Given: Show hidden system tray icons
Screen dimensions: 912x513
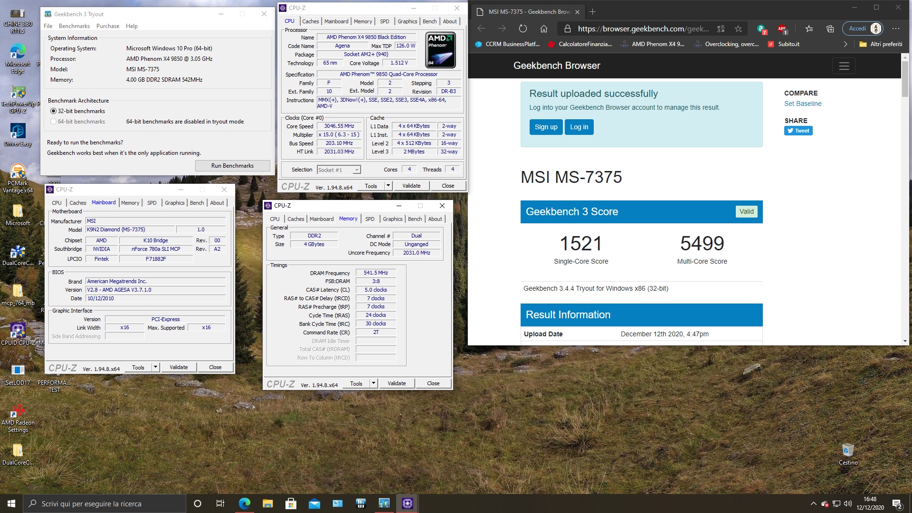Looking at the screenshot, I should click(813, 503).
